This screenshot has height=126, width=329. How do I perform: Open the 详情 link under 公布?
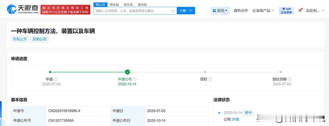[x=235, y=119]
